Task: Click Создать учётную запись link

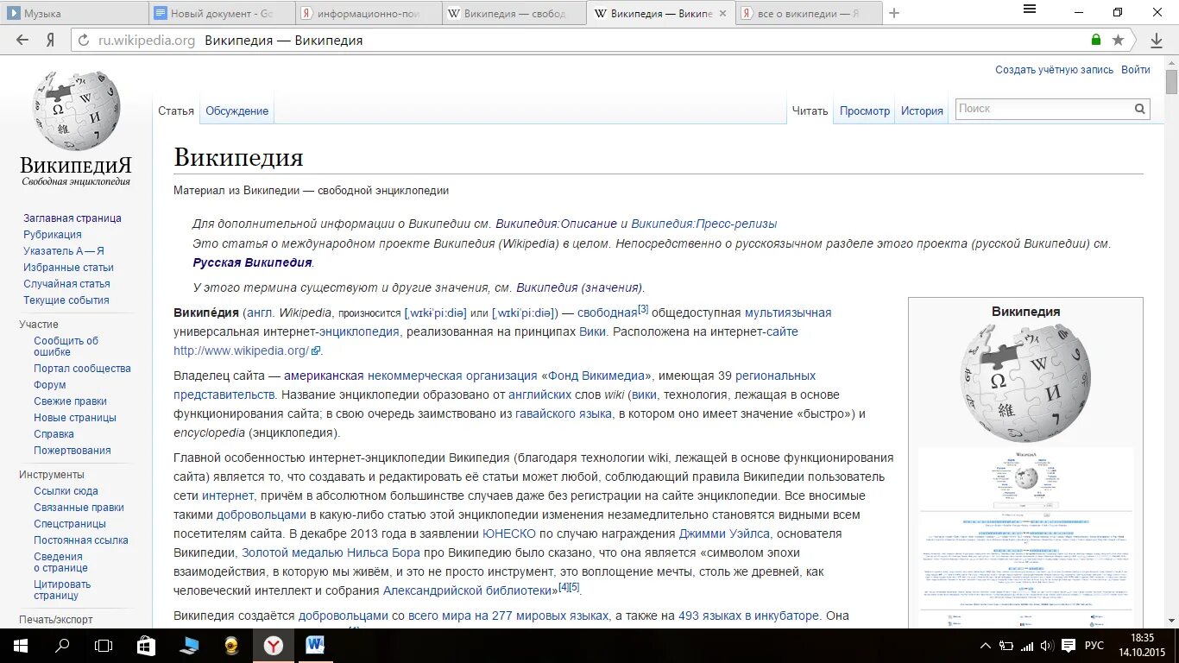Action: 1055,70
